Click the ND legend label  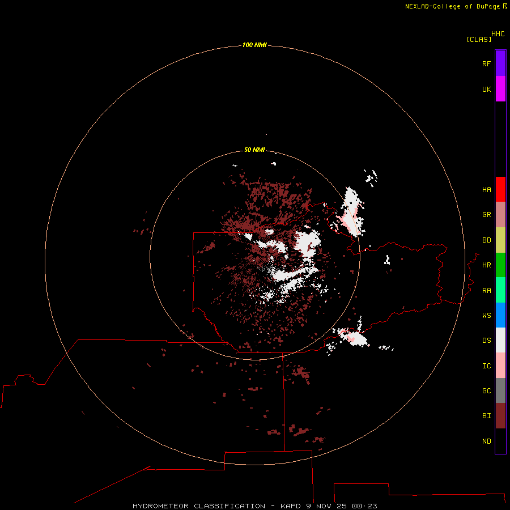(486, 441)
